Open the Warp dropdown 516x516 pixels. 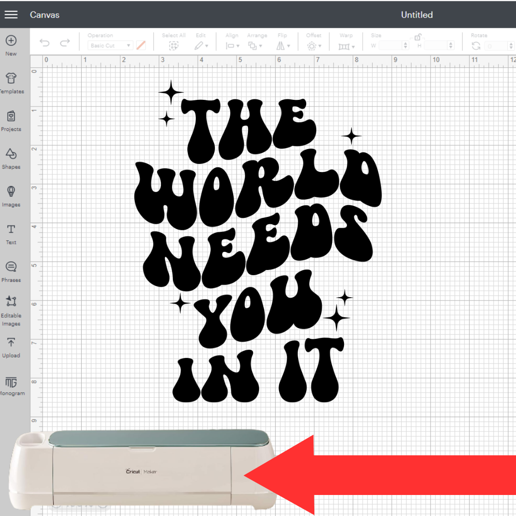tap(346, 46)
